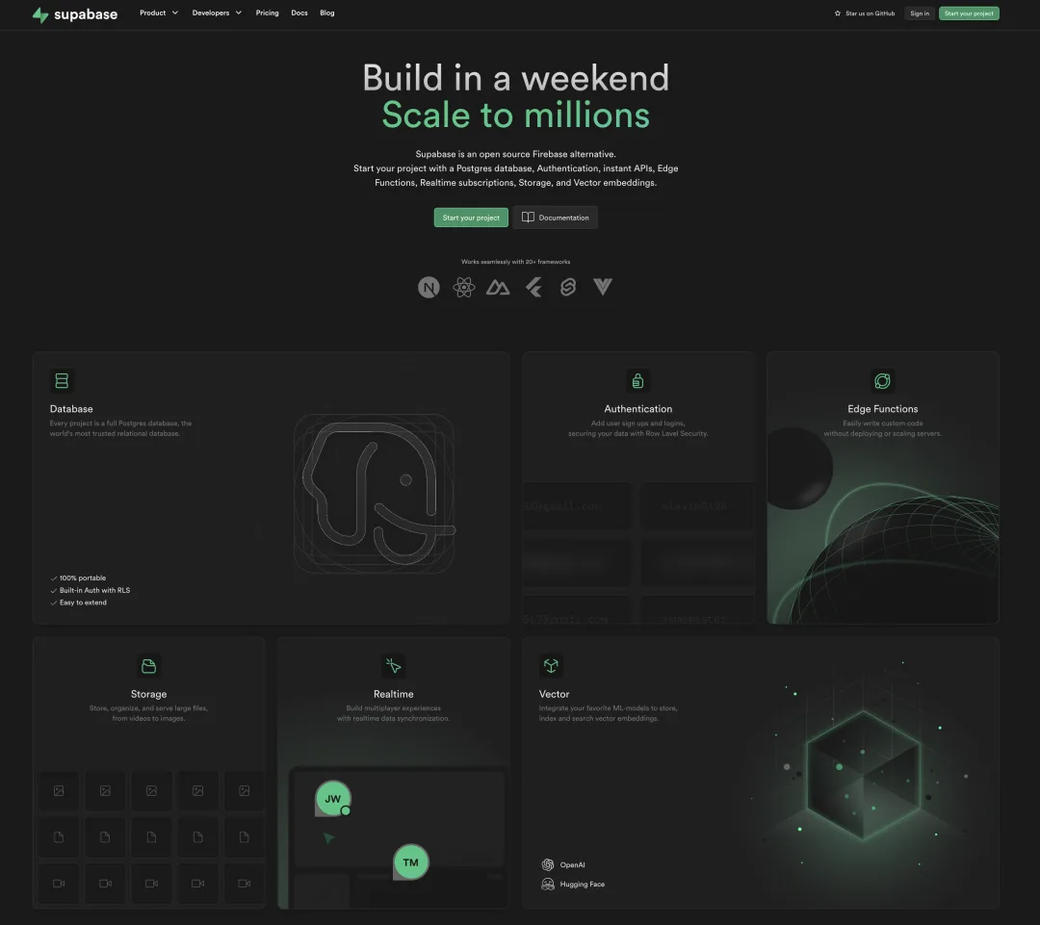Select the Svelte framework icon
1040x925 pixels.
(x=568, y=287)
